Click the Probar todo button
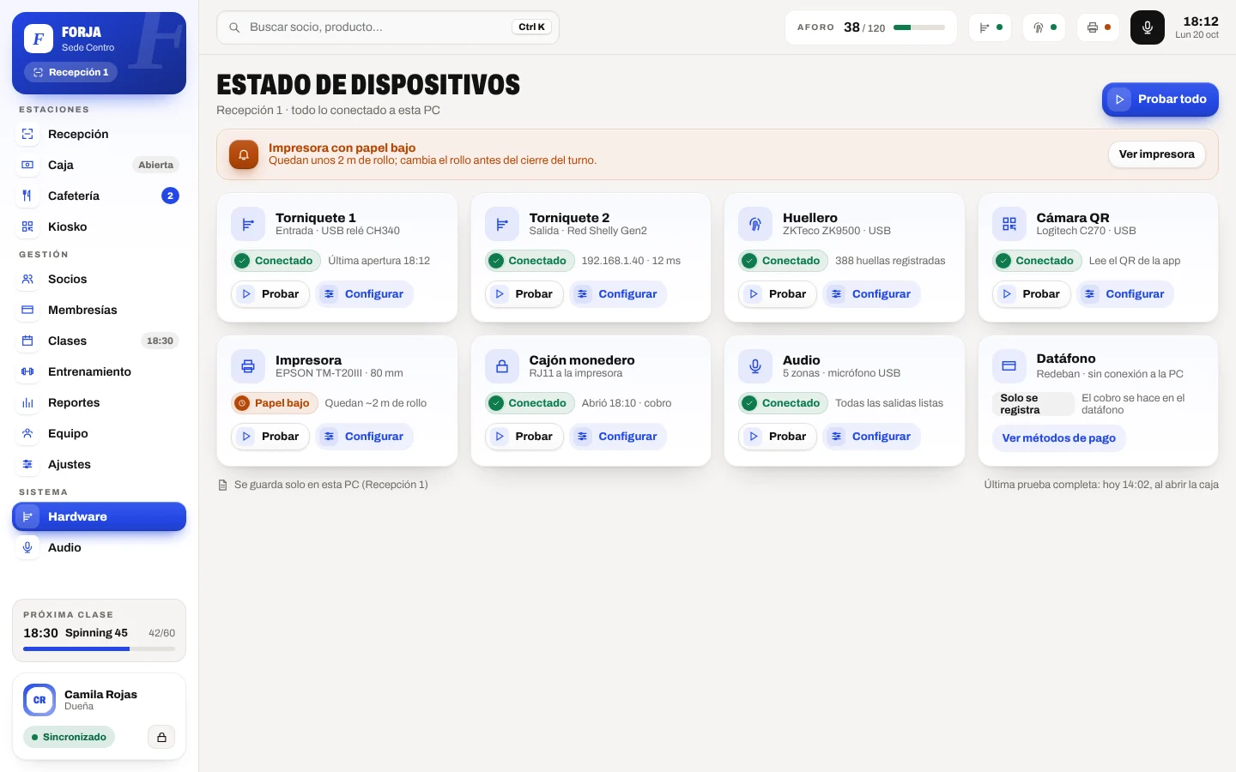Screen dimensions: 1236x772 click(x=1160, y=100)
